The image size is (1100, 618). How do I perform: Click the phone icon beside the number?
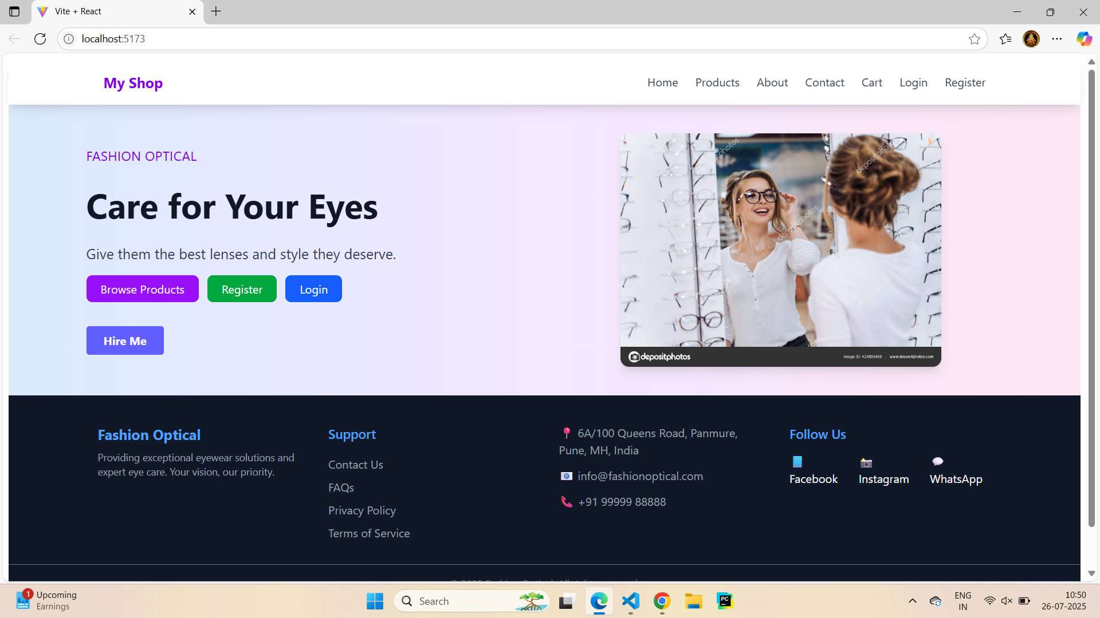(567, 502)
